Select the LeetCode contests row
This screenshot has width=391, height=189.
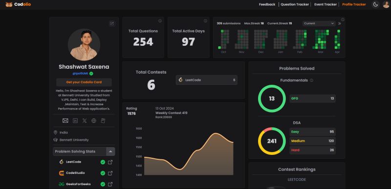[207, 80]
